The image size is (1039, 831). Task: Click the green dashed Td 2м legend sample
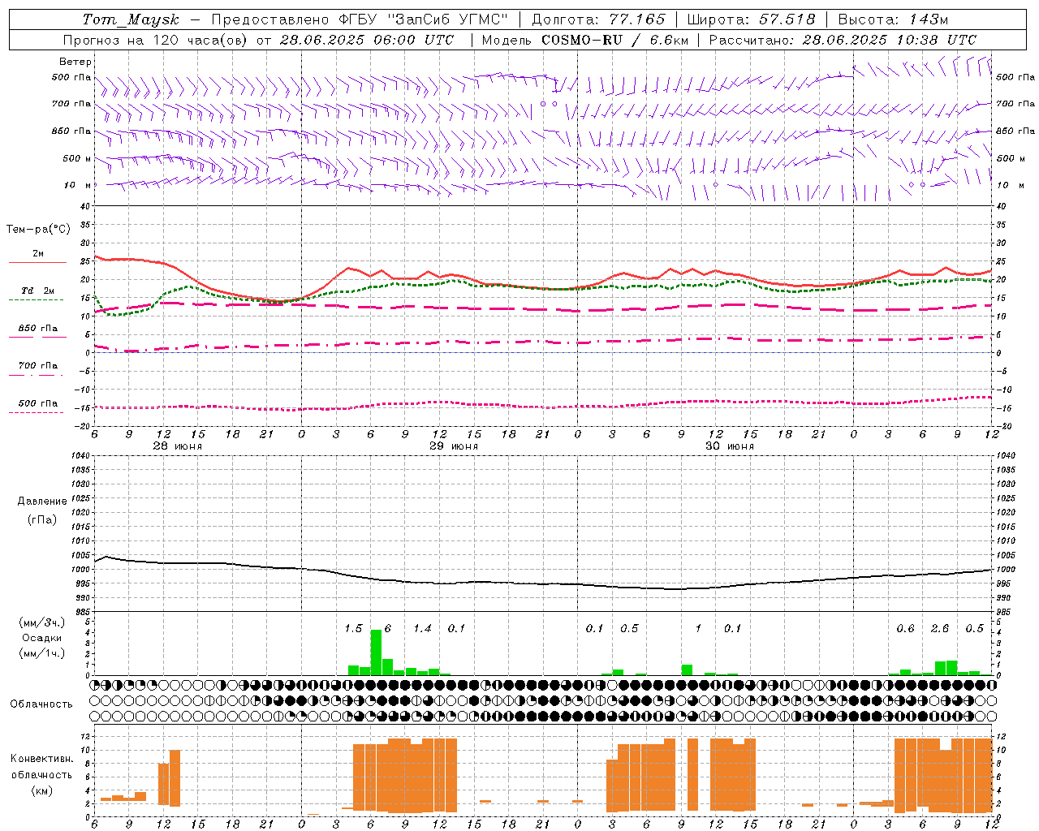pyautogui.click(x=37, y=299)
